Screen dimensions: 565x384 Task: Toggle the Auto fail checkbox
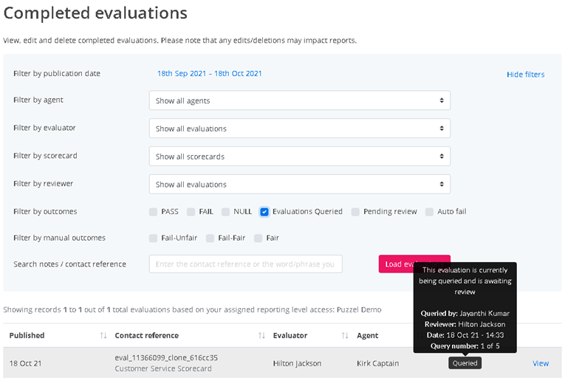point(430,212)
